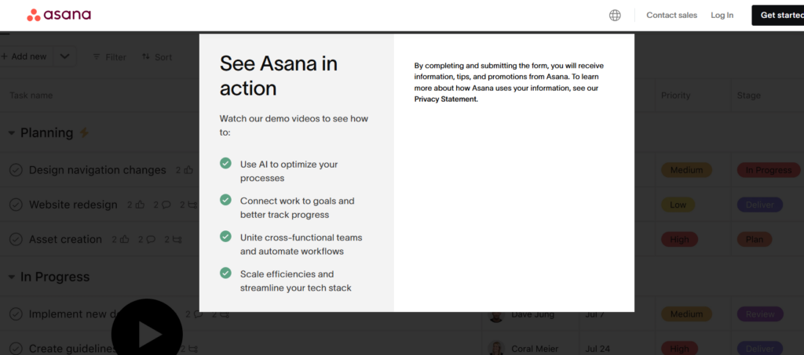Click the Contact sales menu item
Image resolution: width=804 pixels, height=355 pixels.
(671, 15)
